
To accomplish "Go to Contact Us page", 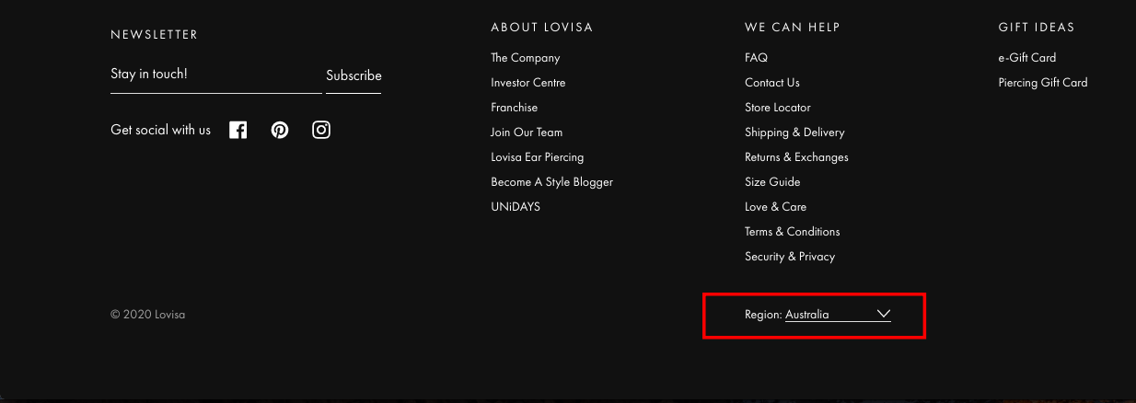I will 771,83.
